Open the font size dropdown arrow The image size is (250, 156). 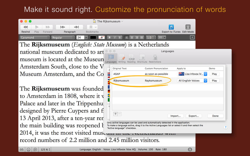tap(86, 37)
